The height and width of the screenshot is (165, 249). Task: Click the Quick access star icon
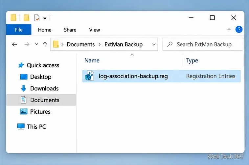point(21,65)
